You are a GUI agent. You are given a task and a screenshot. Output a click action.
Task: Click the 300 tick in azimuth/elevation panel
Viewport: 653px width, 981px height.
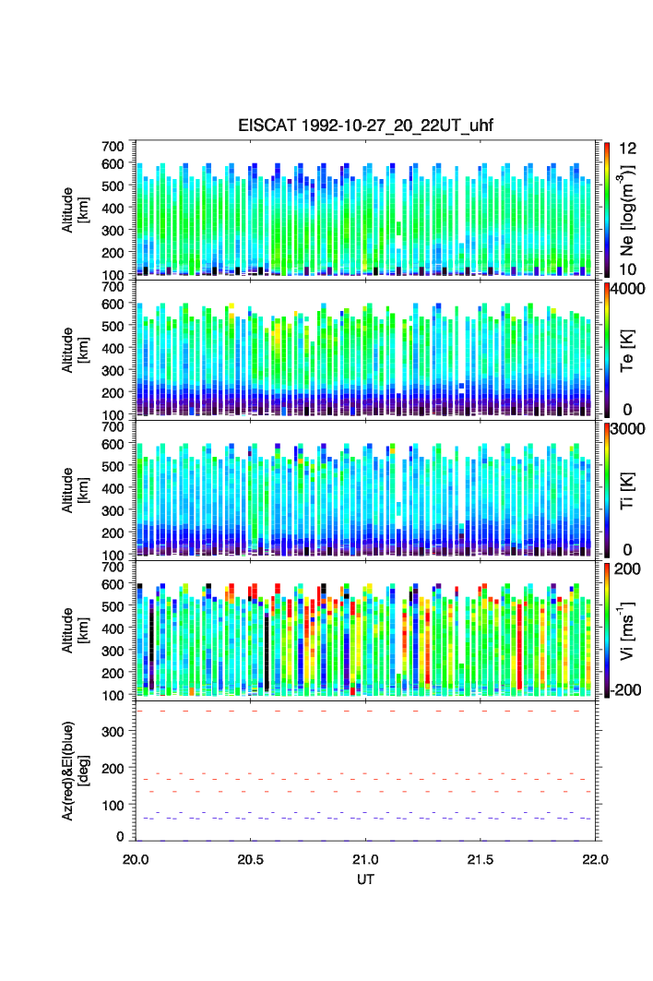[x=113, y=732]
